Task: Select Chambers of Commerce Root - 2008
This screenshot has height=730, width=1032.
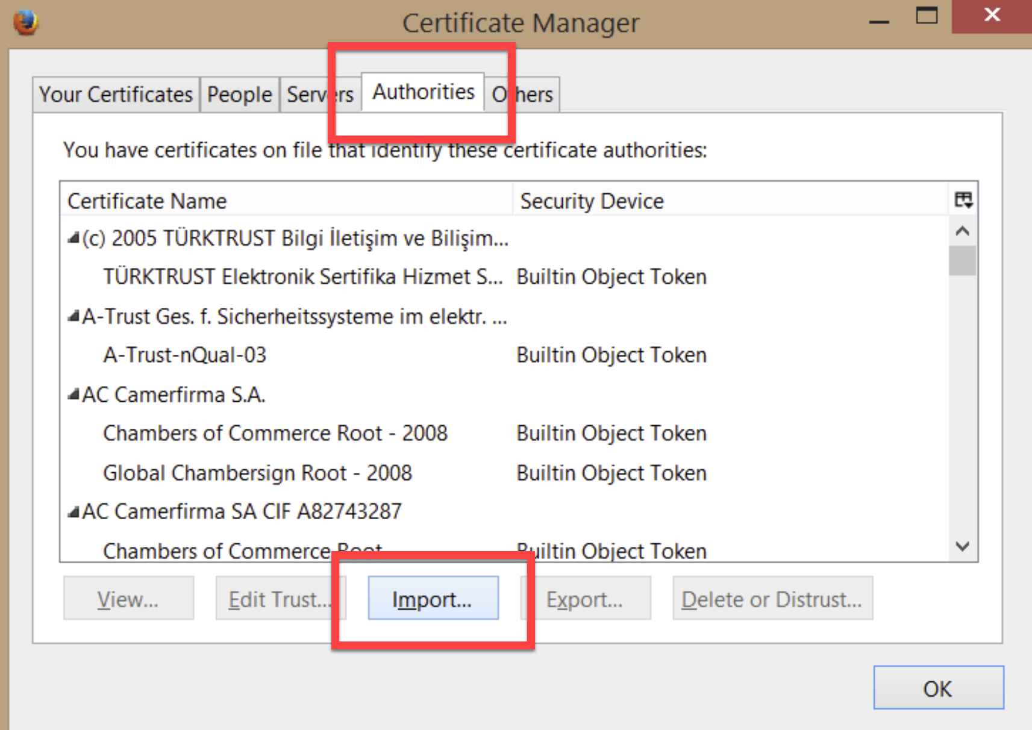Action: click(275, 434)
